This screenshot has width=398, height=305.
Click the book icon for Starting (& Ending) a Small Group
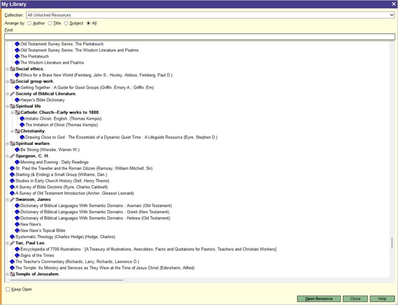coord(12,175)
